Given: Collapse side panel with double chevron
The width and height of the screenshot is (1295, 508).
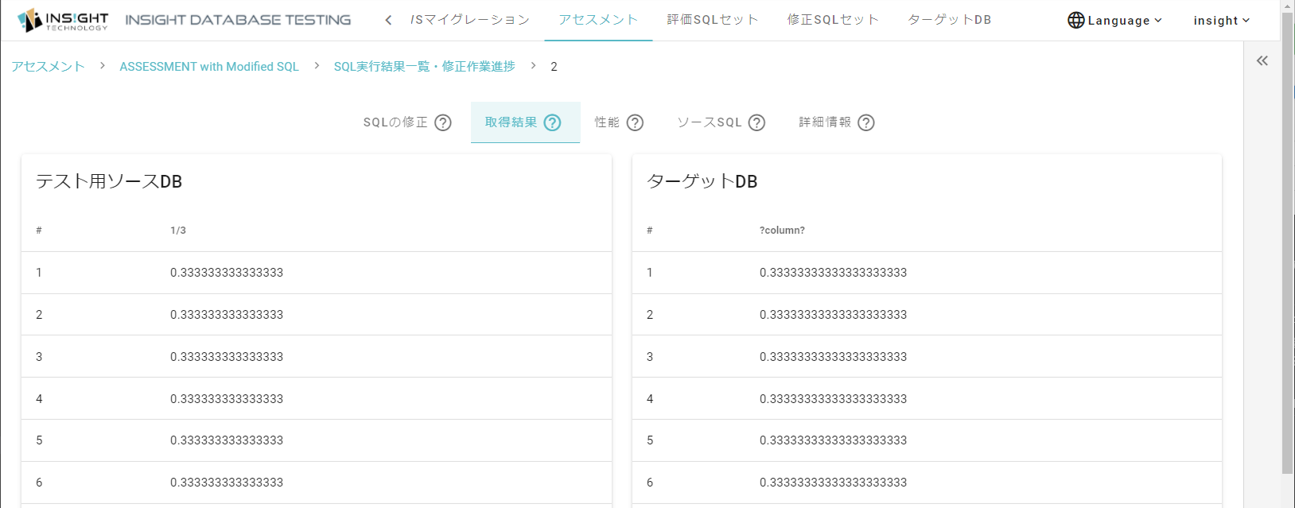Looking at the screenshot, I should click(1262, 60).
